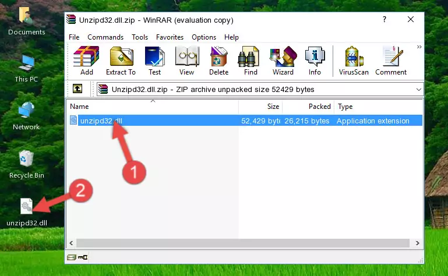448x276 pixels.
Task: Open the Options menu
Action: pos(204,37)
